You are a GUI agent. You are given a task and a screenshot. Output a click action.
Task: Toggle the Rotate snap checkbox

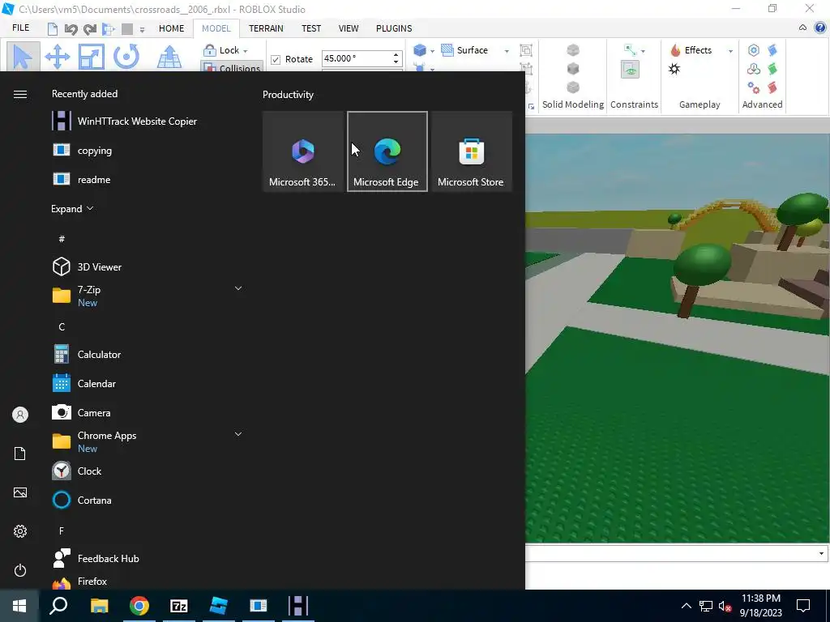pyautogui.click(x=276, y=59)
